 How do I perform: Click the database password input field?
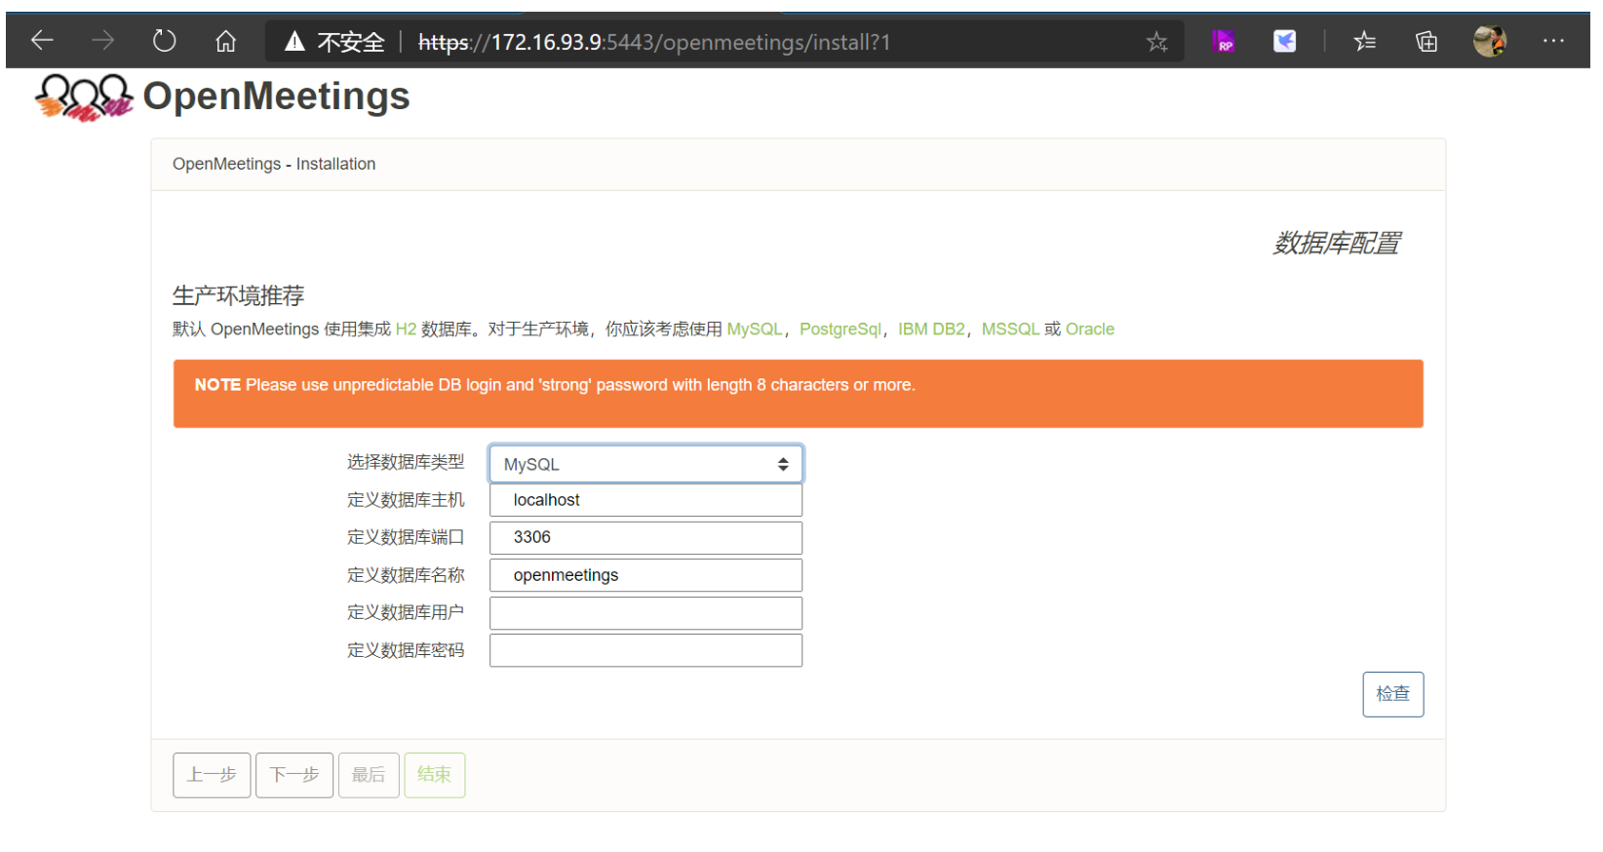click(x=645, y=650)
